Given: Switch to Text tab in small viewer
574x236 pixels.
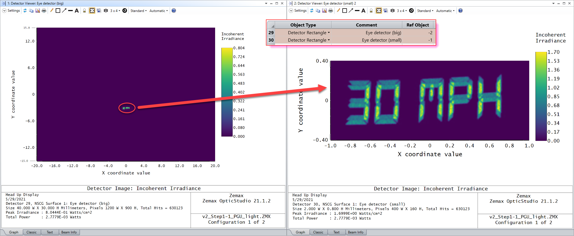Looking at the screenshot, I should point(336,232).
